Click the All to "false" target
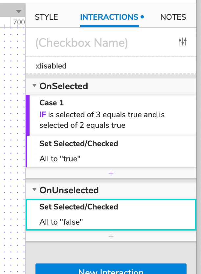 tap(61, 222)
